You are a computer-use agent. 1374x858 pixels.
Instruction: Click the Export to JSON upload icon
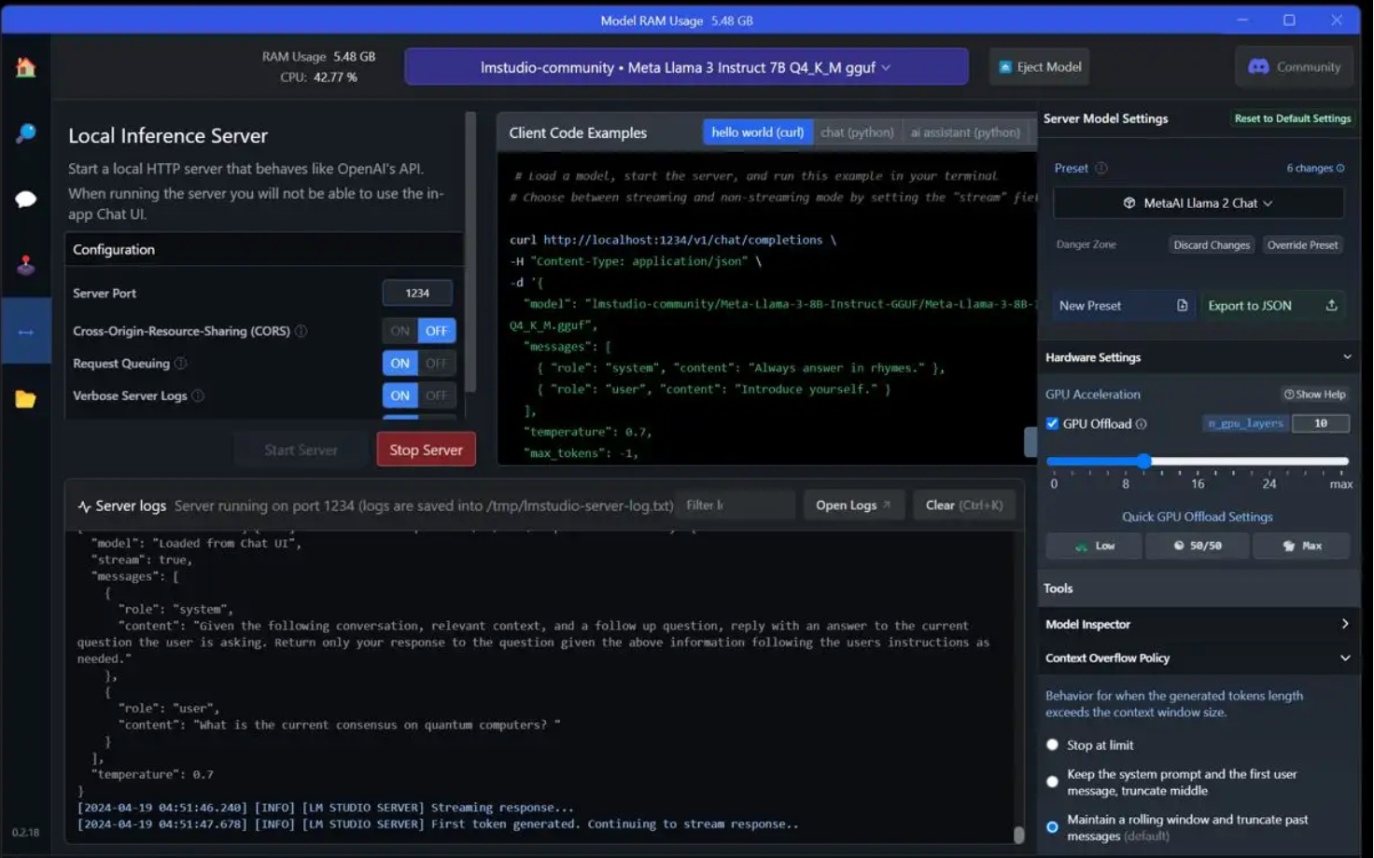pyautogui.click(x=1331, y=306)
